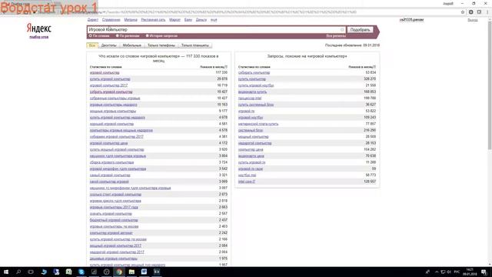Open the 'игровой компьютер 2017' query link
The height and width of the screenshot is (277, 492).
[108, 85]
